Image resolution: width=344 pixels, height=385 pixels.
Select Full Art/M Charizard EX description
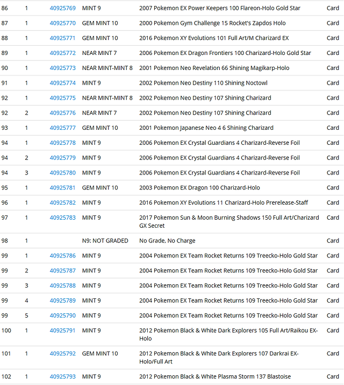214,38
